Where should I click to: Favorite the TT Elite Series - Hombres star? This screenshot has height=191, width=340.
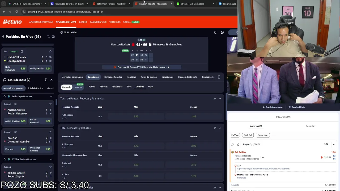(5, 159)
